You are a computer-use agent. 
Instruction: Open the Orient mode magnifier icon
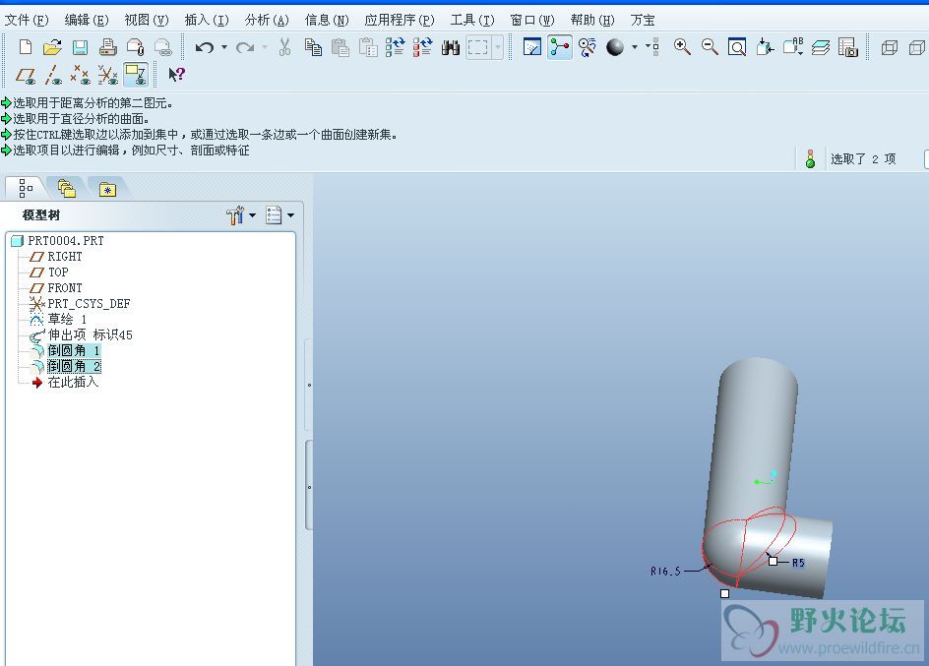[x=588, y=47]
